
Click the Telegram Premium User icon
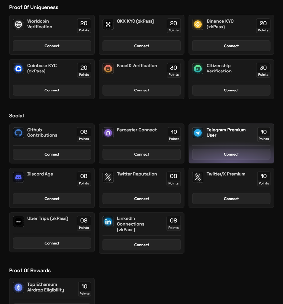click(198, 133)
